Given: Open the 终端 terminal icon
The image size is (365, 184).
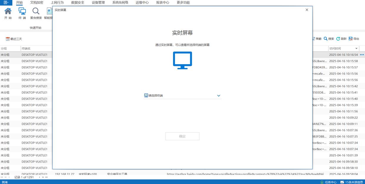Looking at the screenshot, I should tap(22, 11).
